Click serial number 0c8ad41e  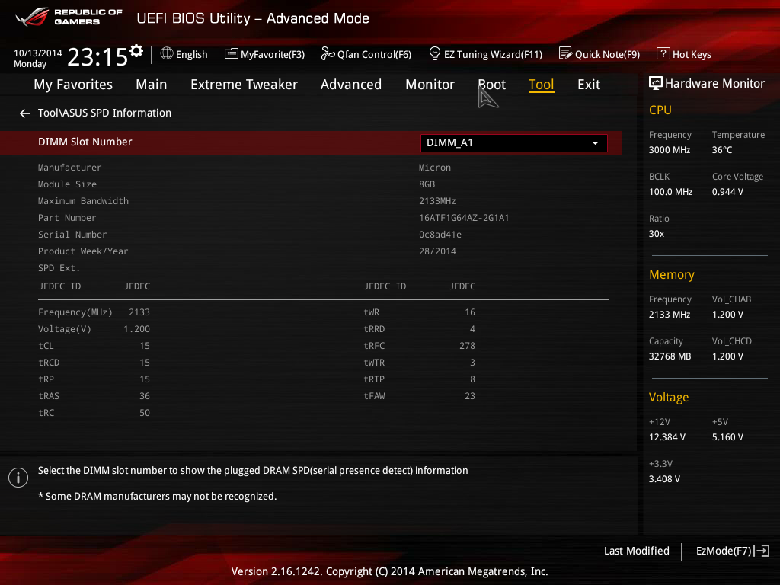tap(440, 235)
